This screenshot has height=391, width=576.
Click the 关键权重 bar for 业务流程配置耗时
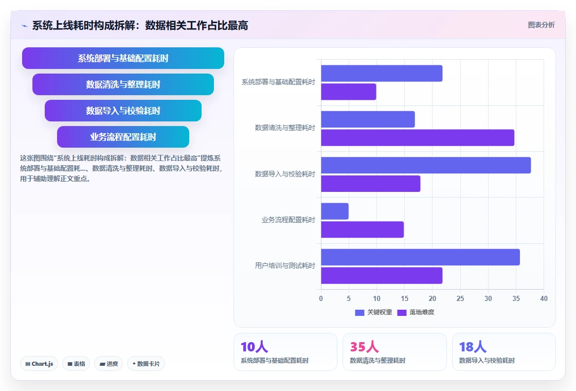point(335,211)
